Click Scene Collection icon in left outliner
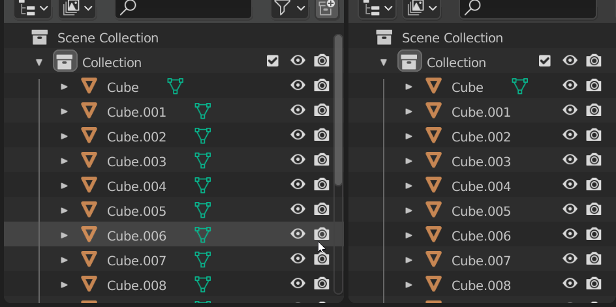This screenshot has width=616, height=307. [x=40, y=37]
